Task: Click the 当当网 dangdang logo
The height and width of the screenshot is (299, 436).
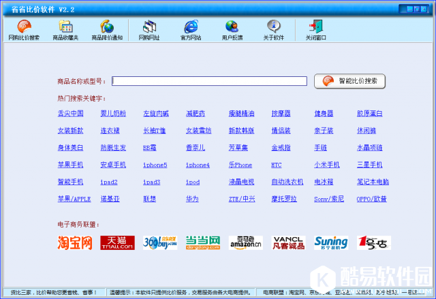Action: click(x=203, y=243)
